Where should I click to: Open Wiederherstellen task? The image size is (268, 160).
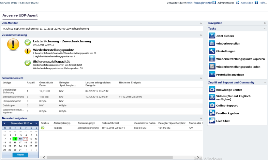(228, 44)
